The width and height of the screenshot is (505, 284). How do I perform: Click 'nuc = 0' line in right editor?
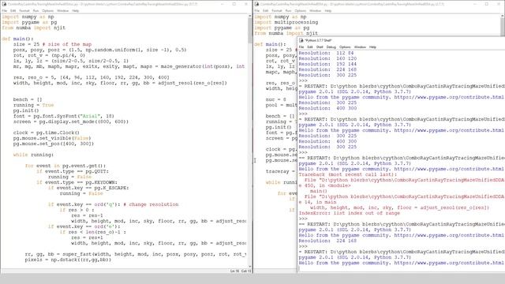point(276,99)
